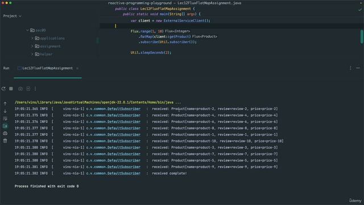Viewport: 364px width, 205px height.
Task: Select the assignment folder in project tree
Action: [x=48, y=46]
